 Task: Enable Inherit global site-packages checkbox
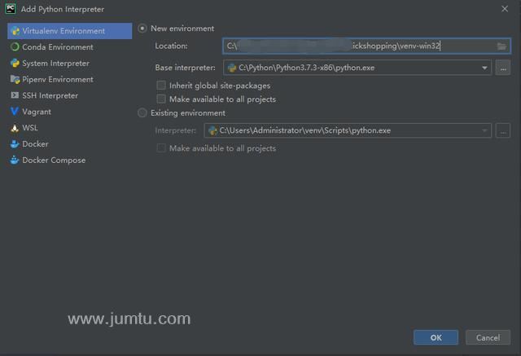point(161,86)
